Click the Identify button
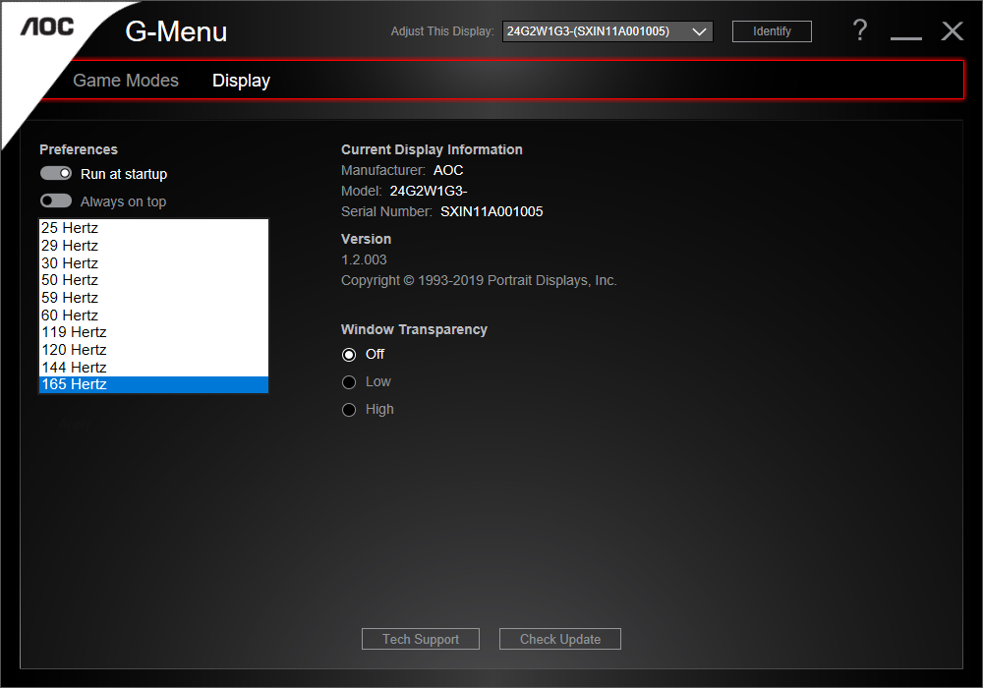Image resolution: width=983 pixels, height=688 pixels. pyautogui.click(x=772, y=31)
